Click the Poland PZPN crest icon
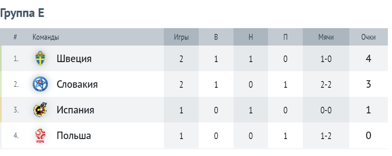 coord(40,136)
